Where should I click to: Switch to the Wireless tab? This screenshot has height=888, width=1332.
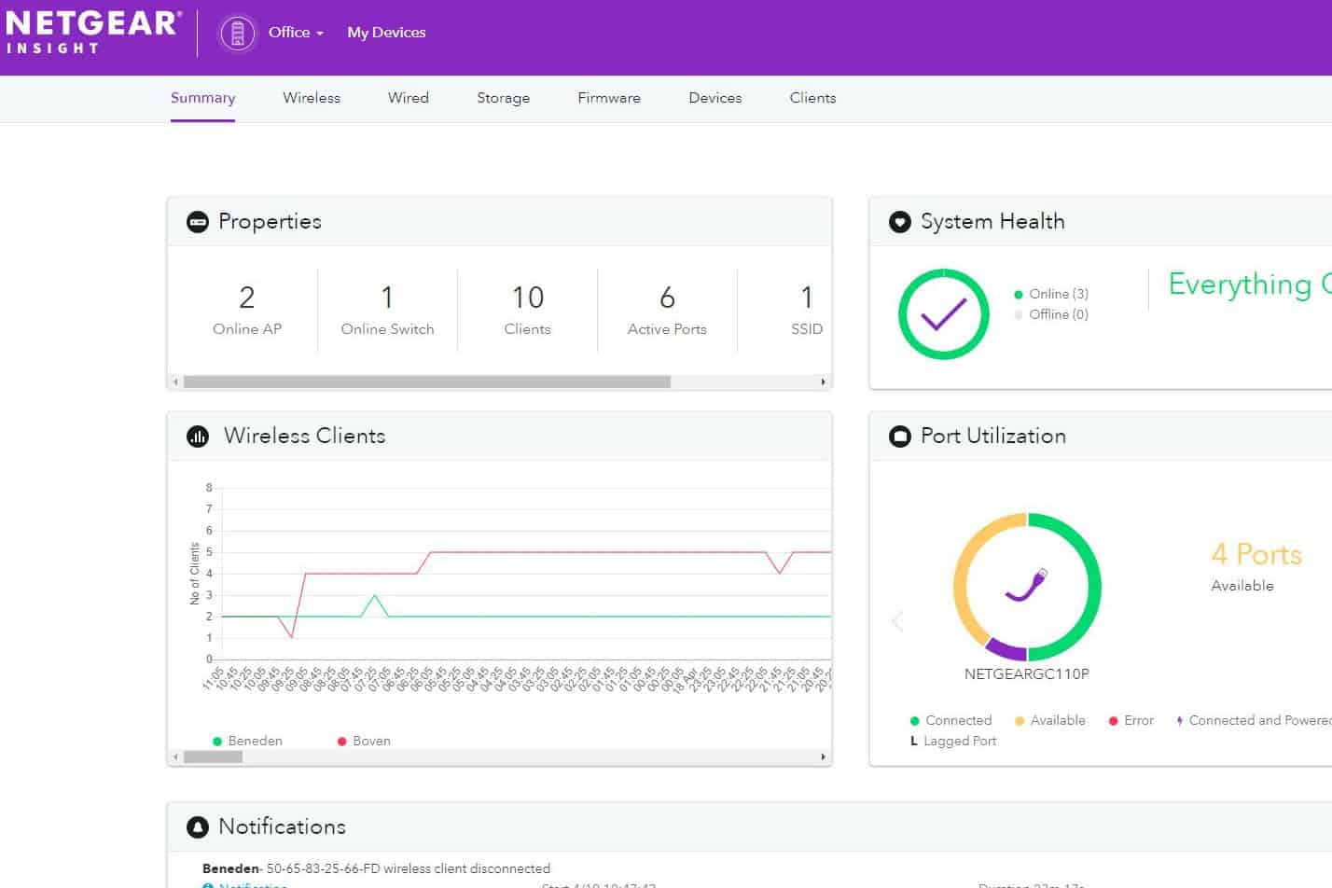312,98
